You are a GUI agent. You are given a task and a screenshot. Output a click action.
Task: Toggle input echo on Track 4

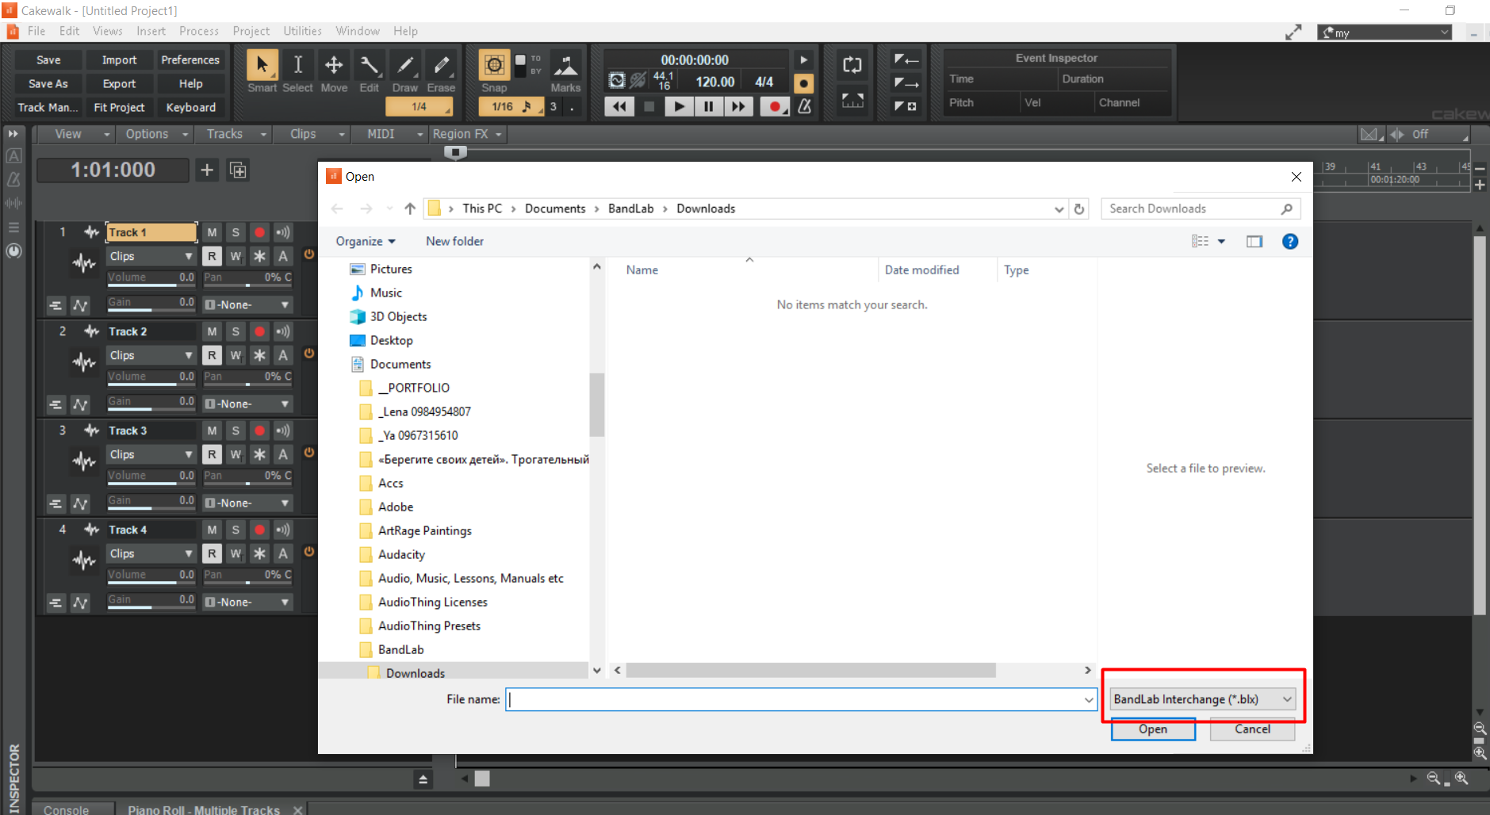pyautogui.click(x=283, y=530)
